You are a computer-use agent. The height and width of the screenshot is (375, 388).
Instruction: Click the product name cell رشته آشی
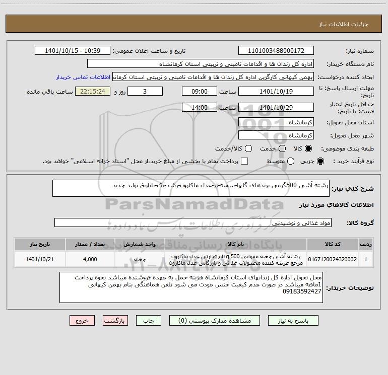[x=236, y=259]
